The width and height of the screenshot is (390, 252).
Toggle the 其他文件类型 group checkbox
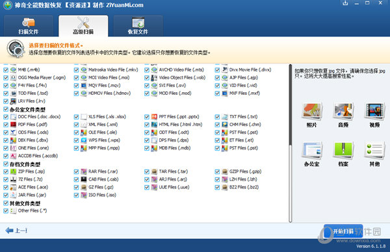pos(6,203)
